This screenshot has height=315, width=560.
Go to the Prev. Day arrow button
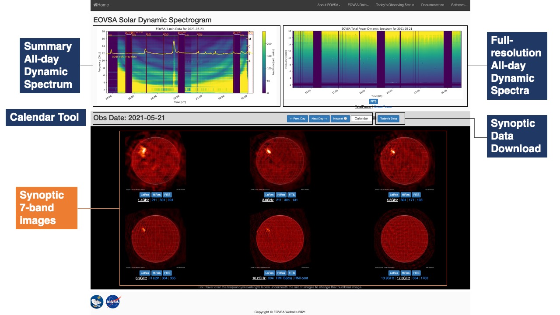point(297,119)
